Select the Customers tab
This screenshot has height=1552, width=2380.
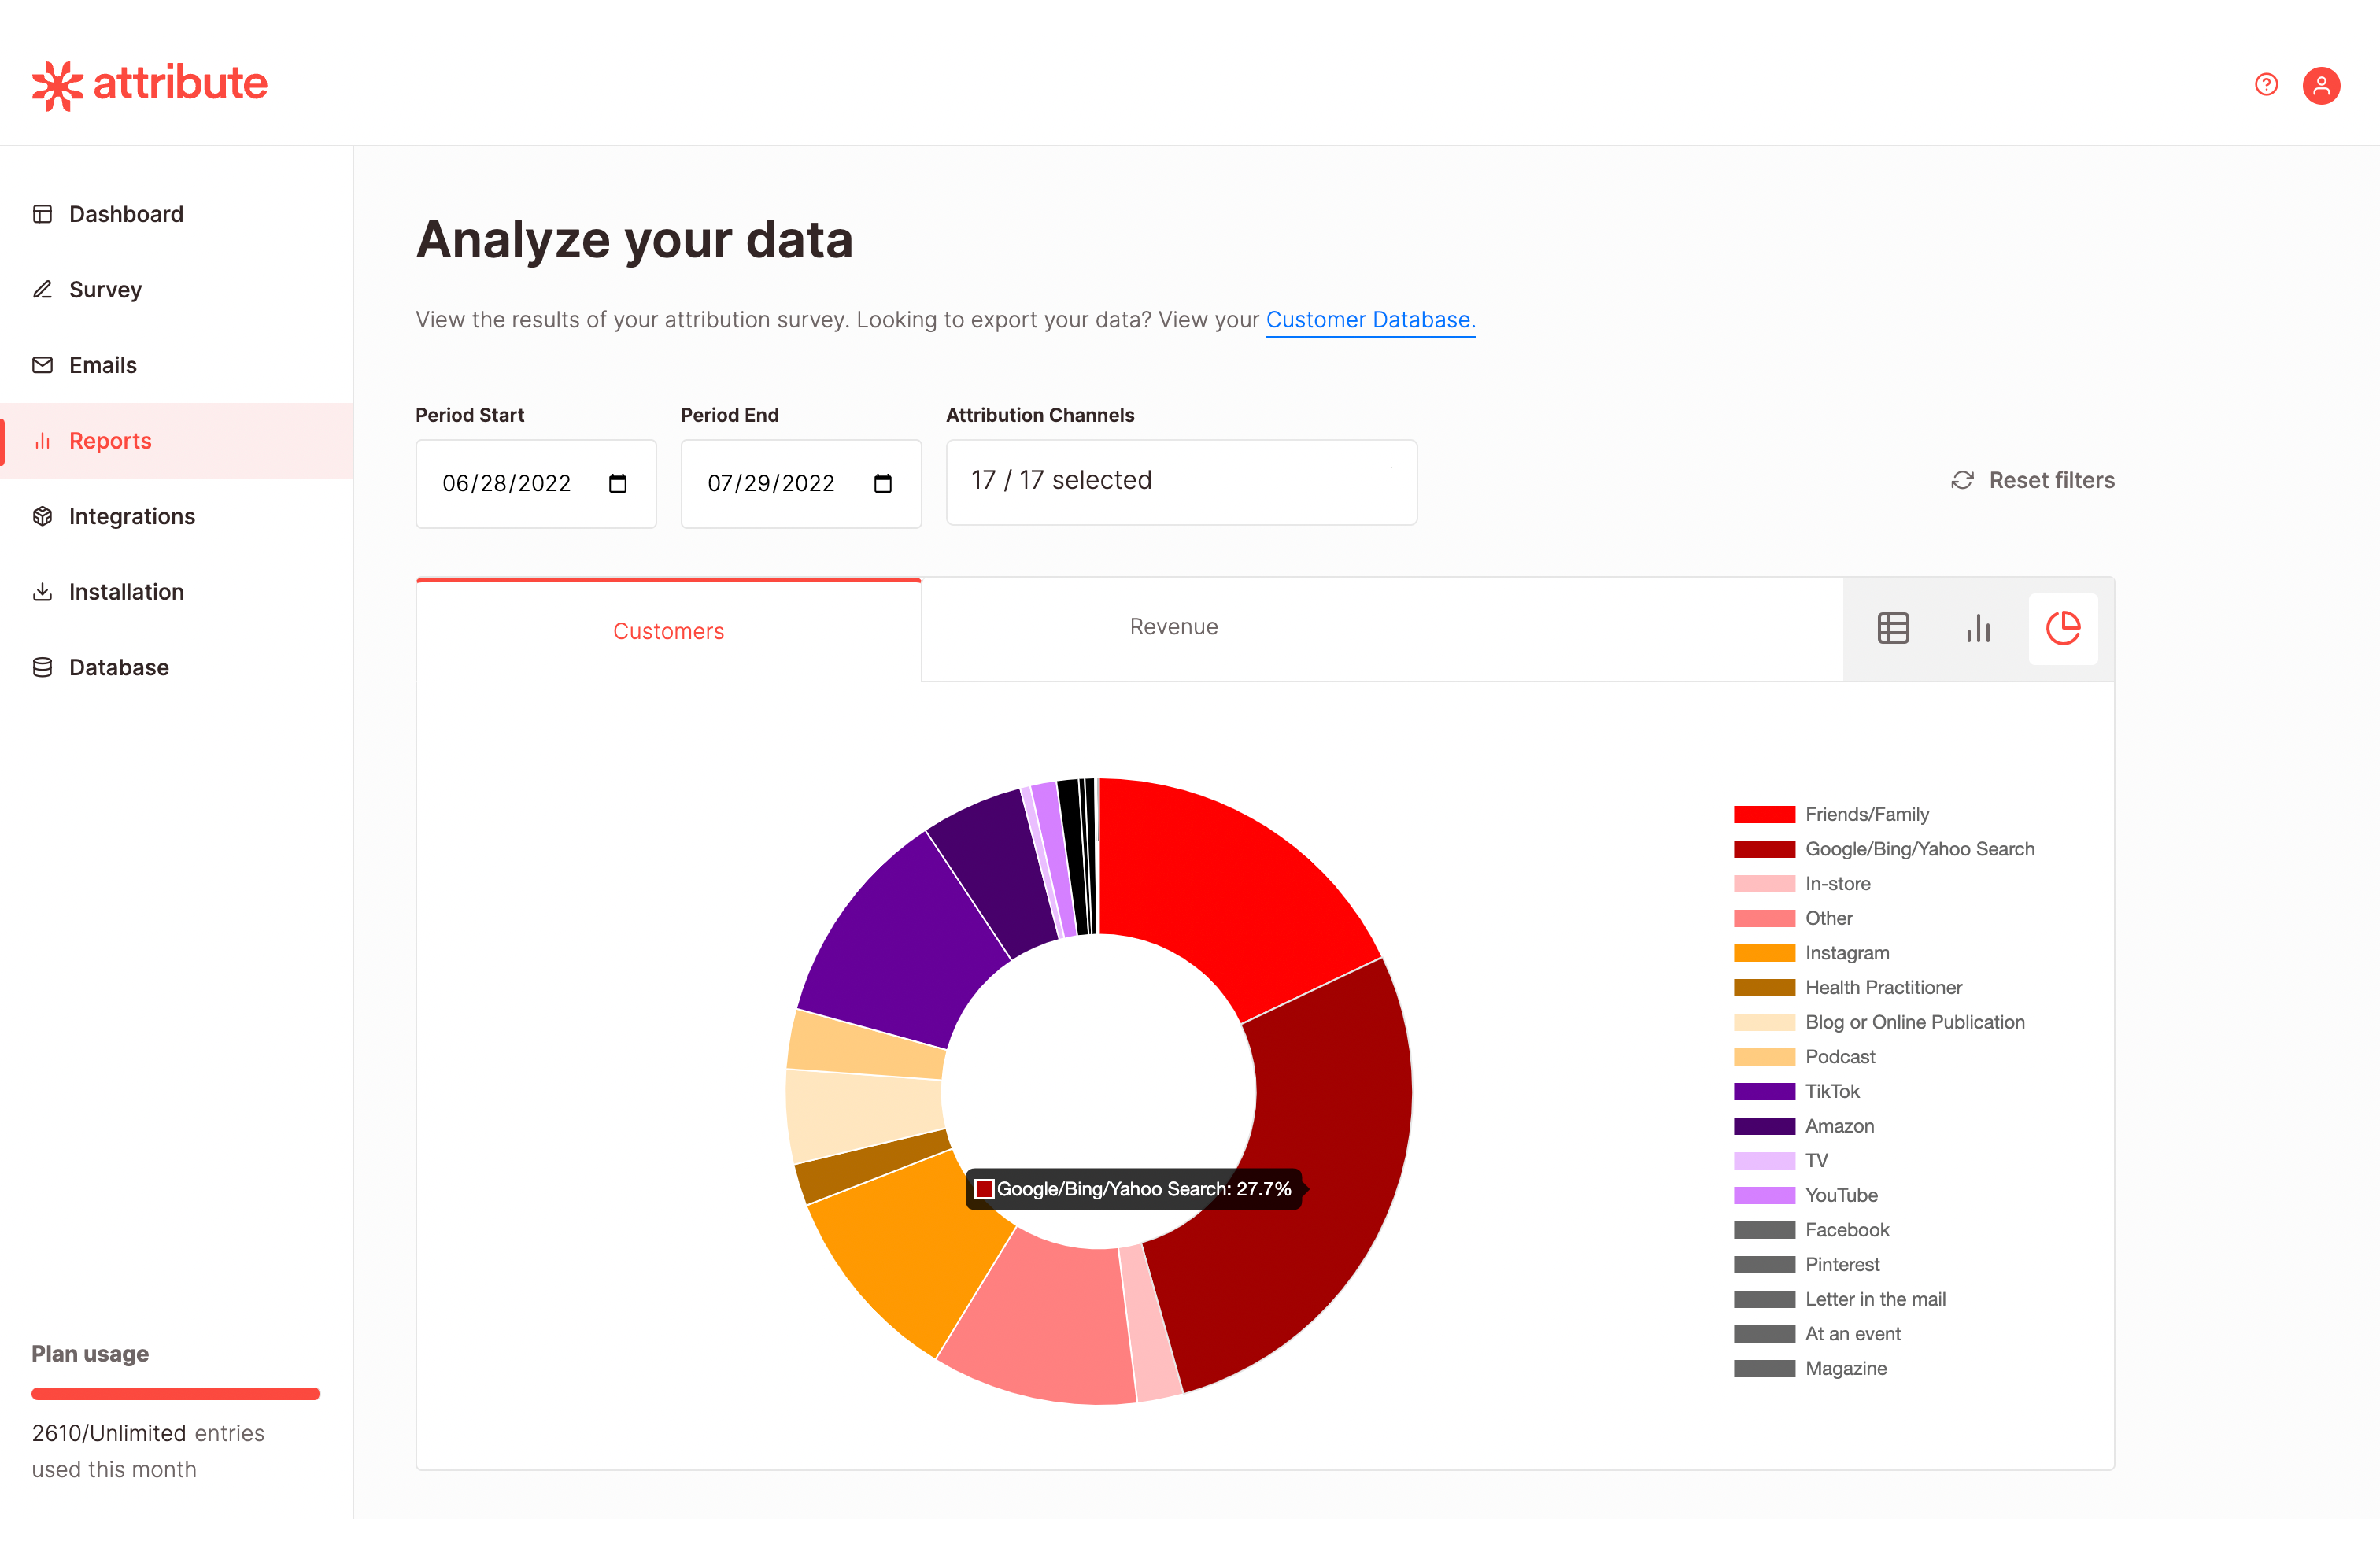[668, 631]
